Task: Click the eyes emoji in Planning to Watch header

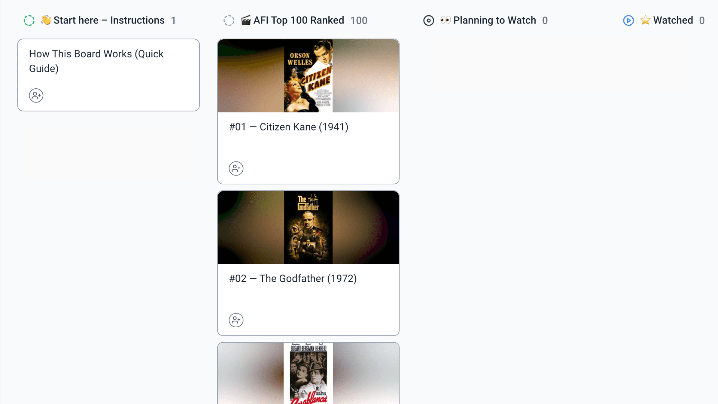Action: tap(445, 20)
